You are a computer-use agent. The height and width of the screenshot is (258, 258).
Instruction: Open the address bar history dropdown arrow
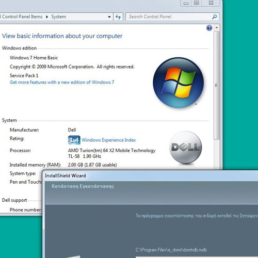coord(109,17)
